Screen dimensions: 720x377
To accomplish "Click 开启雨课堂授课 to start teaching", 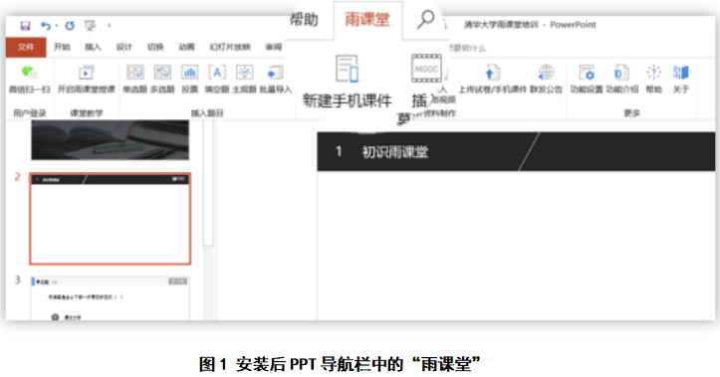I will 87,79.
